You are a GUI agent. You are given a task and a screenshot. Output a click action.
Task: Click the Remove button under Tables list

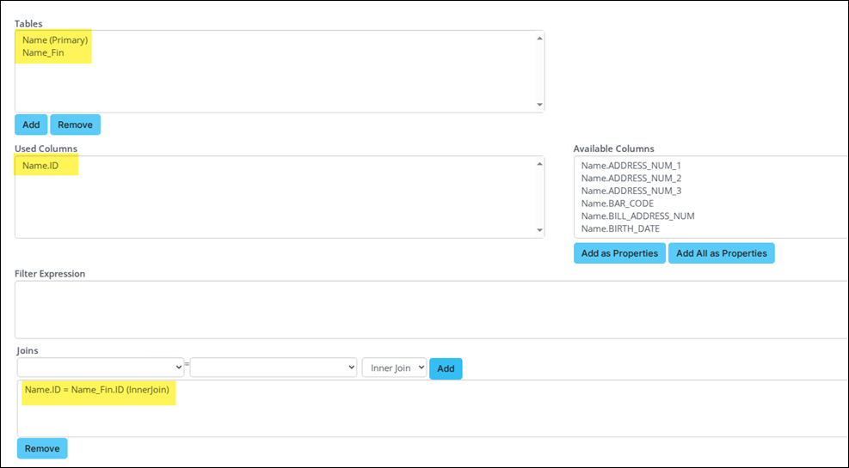[x=75, y=125]
